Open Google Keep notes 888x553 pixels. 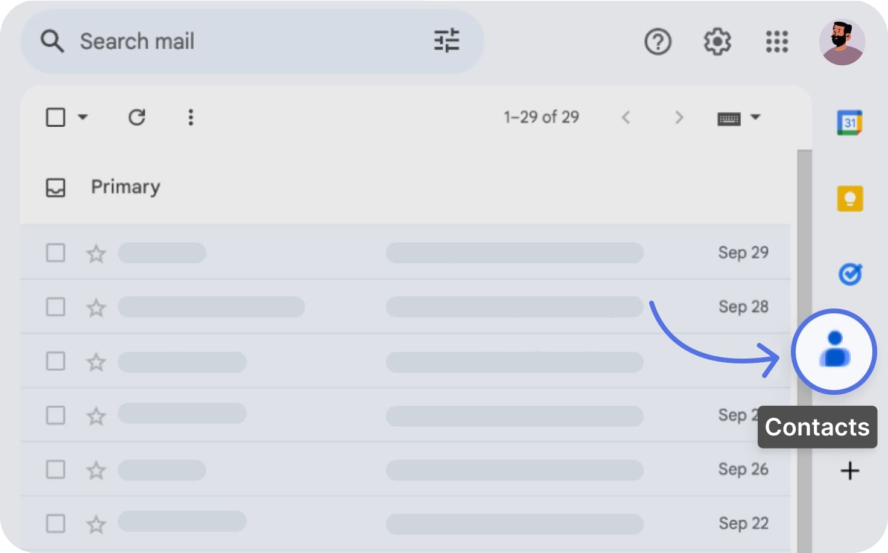tap(850, 199)
